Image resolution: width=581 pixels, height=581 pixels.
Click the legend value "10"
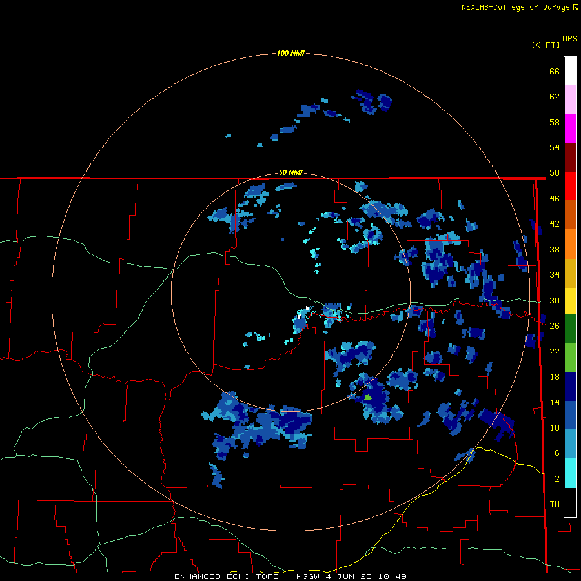pos(555,427)
